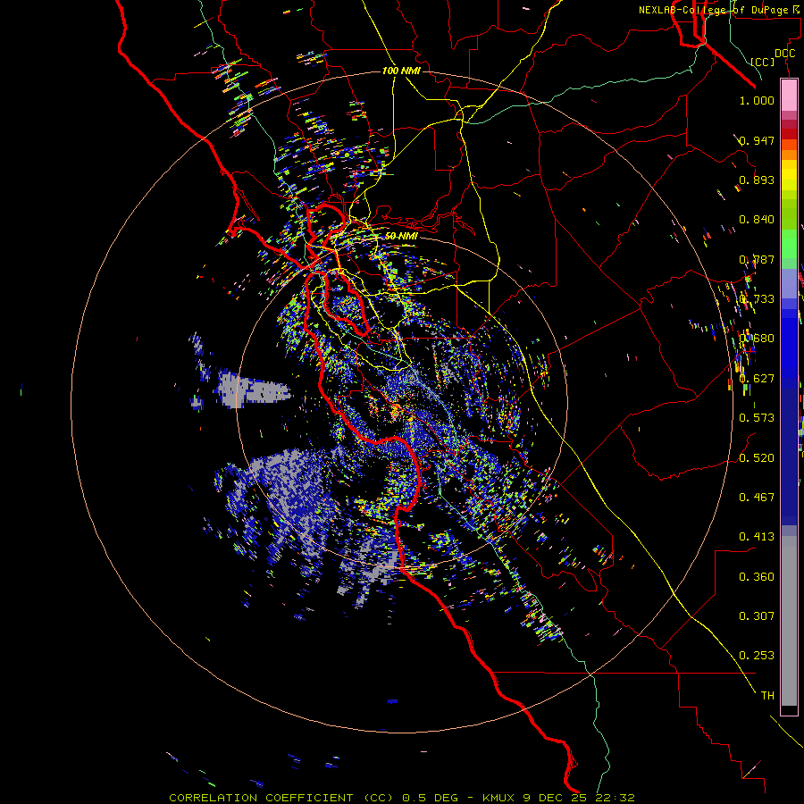The image size is (804, 804).
Task: Click the [CC] unit label by the legend
Action: point(763,62)
